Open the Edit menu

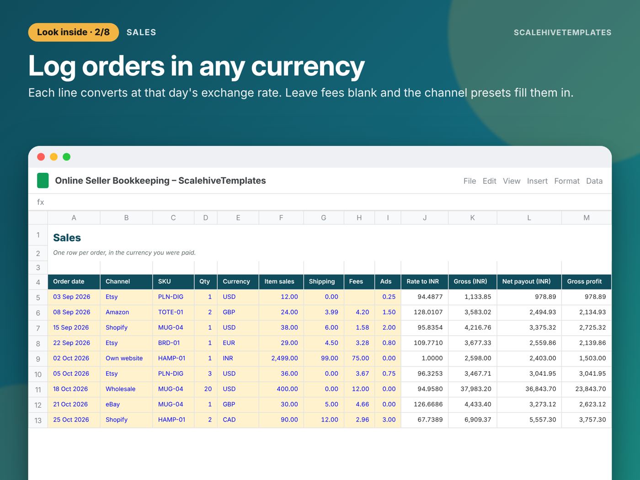pos(489,181)
